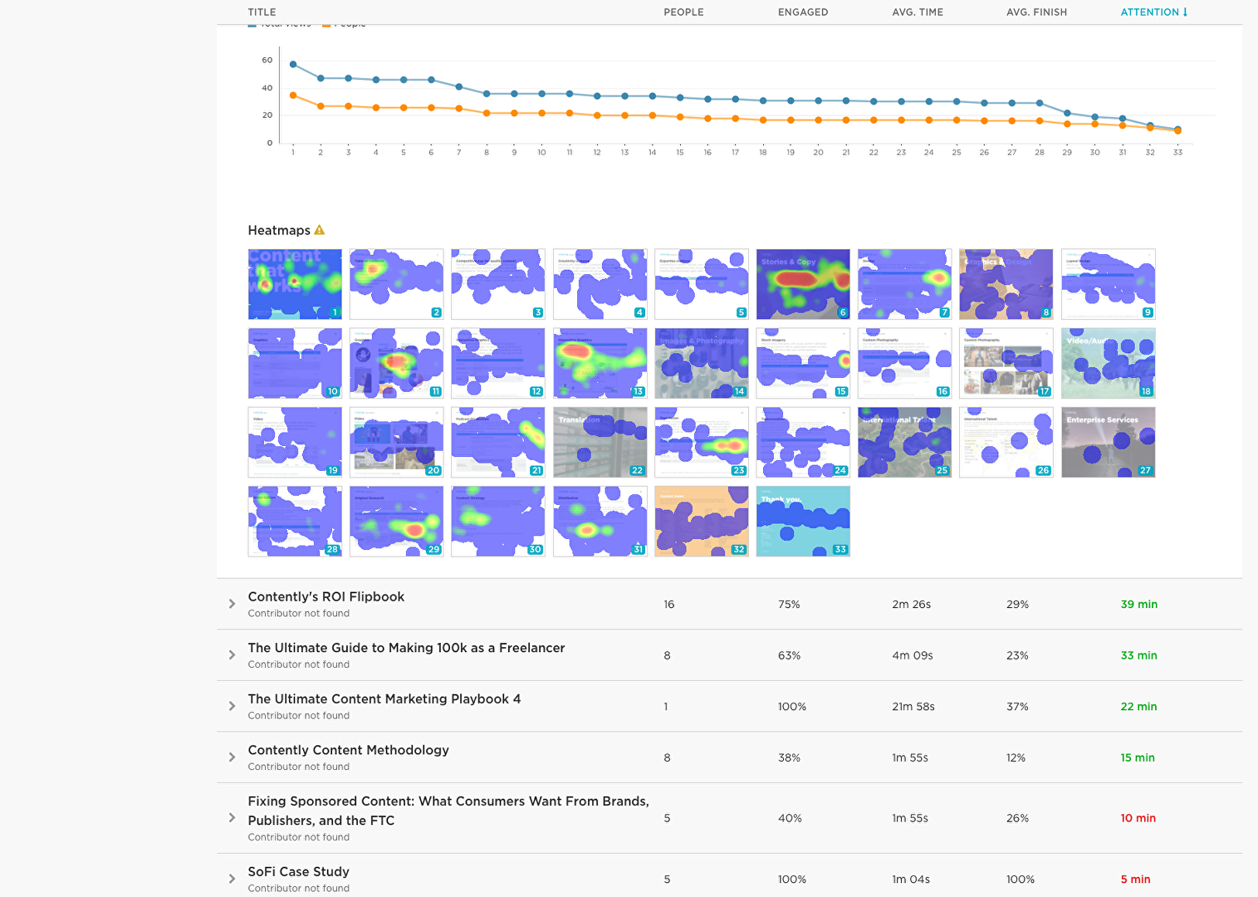Expand Contently Content Methodology row

232,757
